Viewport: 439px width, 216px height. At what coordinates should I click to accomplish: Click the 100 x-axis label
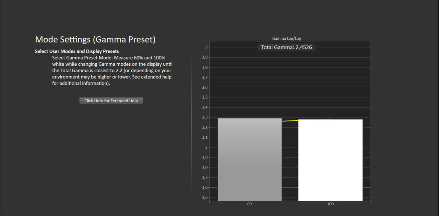[330, 204]
